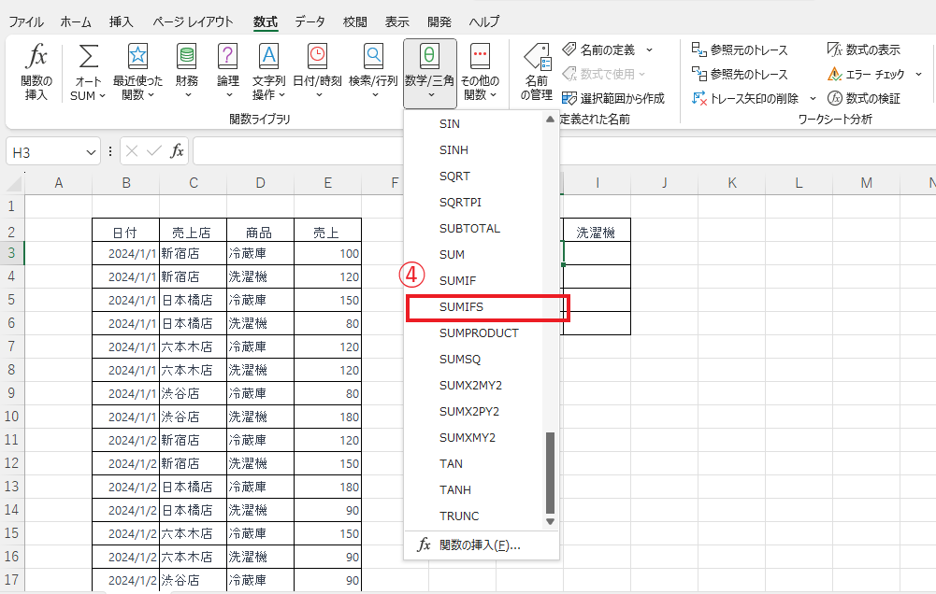Open the Error Checking dropdown arrow
The height and width of the screenshot is (594, 936).
click(918, 74)
